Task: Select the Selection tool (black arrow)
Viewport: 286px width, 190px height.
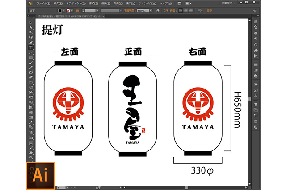Action: click(x=31, y=23)
